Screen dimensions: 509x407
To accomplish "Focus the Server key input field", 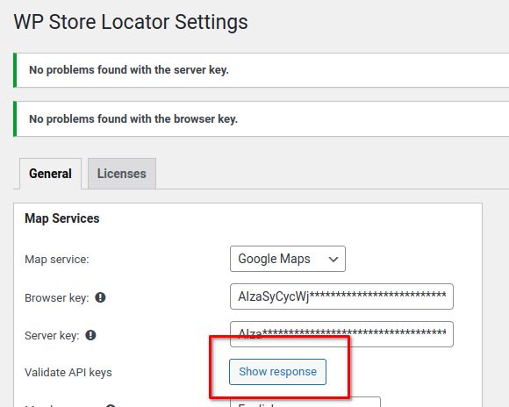I will coord(341,334).
